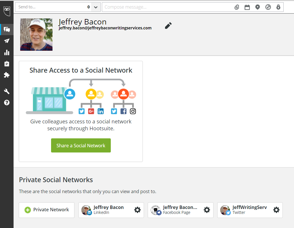Select the Jeffrey Bacon LinkedIn network
The image size is (294, 228).
point(111,210)
